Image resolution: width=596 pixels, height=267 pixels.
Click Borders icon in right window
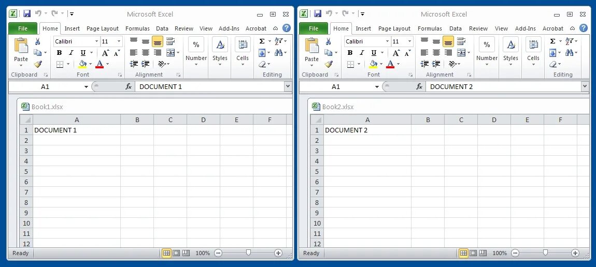coord(350,64)
